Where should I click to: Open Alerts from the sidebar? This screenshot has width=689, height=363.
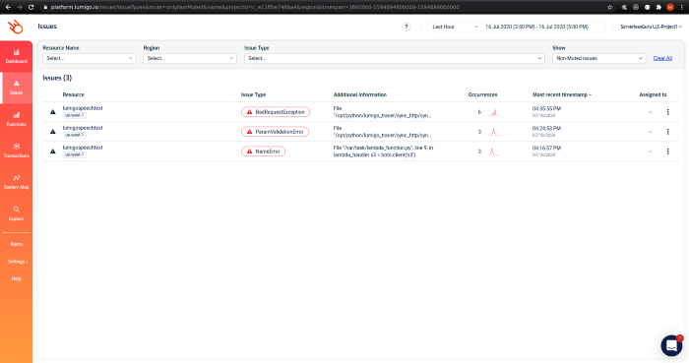17,244
